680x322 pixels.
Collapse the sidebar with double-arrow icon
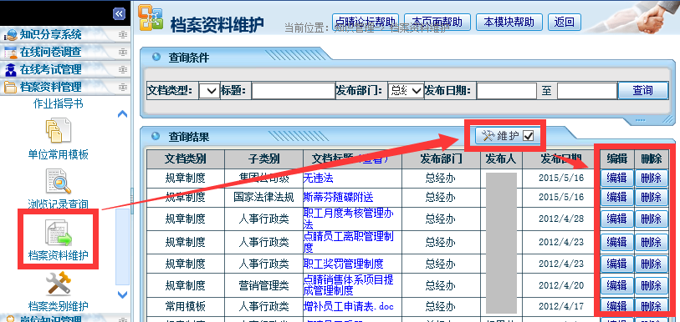click(120, 14)
